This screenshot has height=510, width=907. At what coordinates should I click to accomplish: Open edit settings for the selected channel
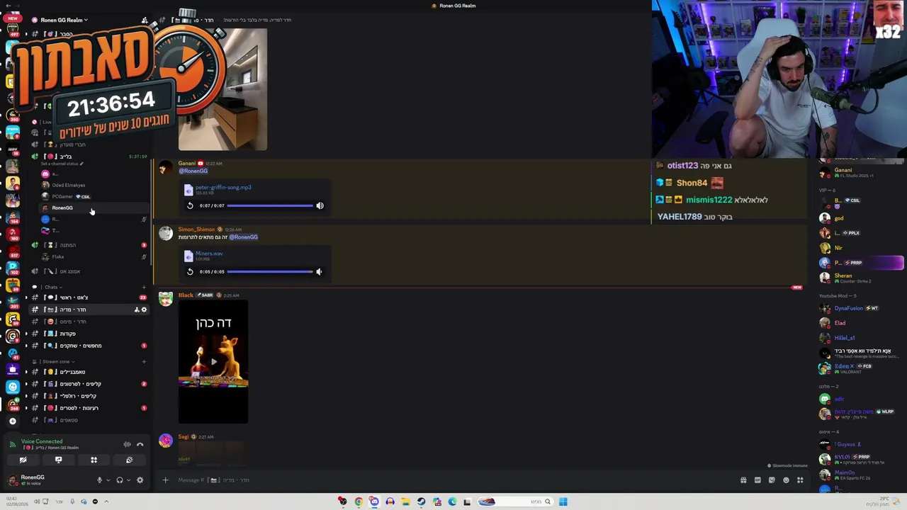coord(144,310)
